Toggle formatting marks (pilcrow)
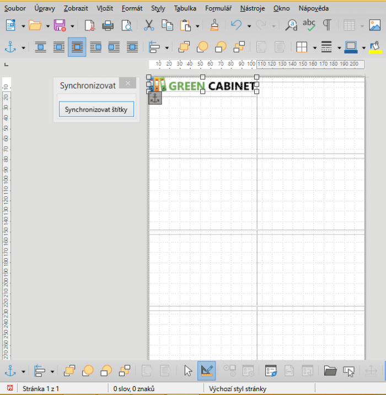This screenshot has height=395, width=386. (327, 25)
